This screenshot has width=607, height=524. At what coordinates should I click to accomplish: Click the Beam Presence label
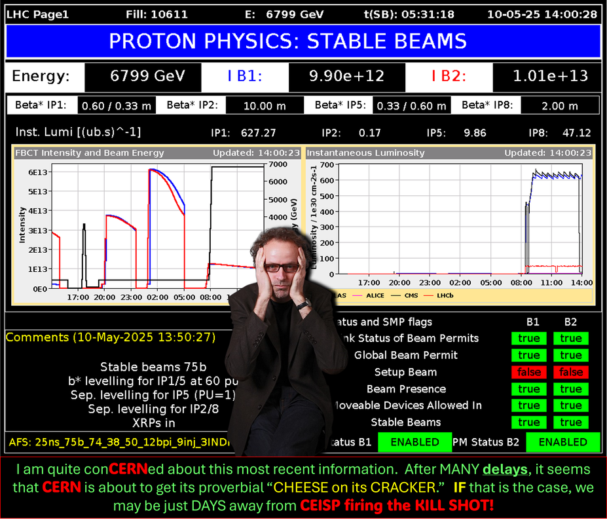click(x=406, y=389)
